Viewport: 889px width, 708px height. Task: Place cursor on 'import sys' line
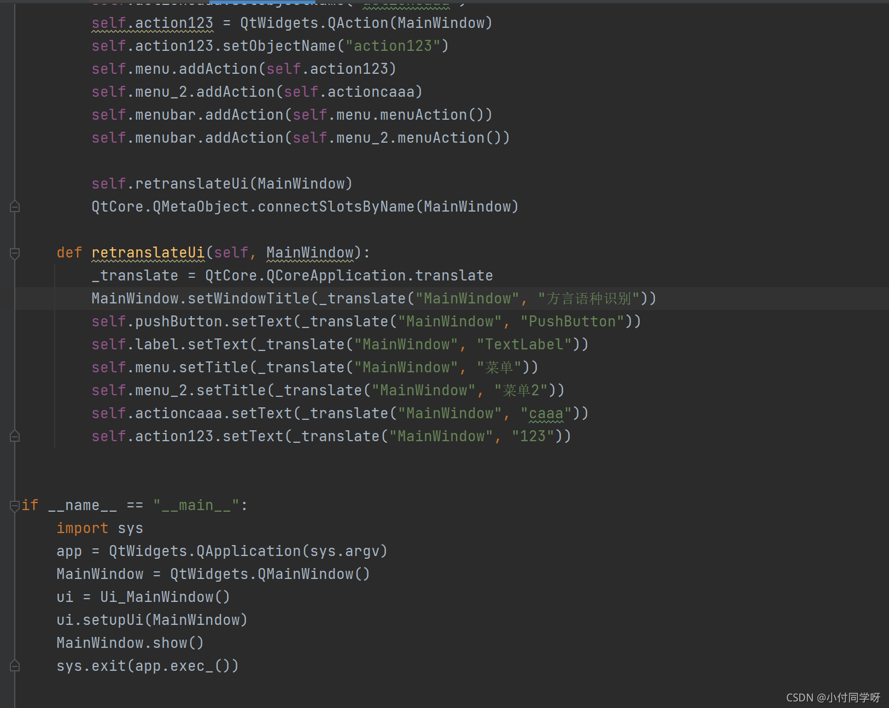100,529
